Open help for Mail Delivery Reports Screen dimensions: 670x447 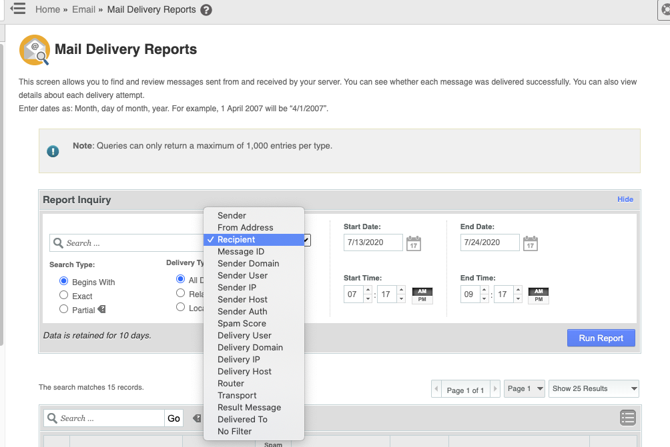pos(206,10)
